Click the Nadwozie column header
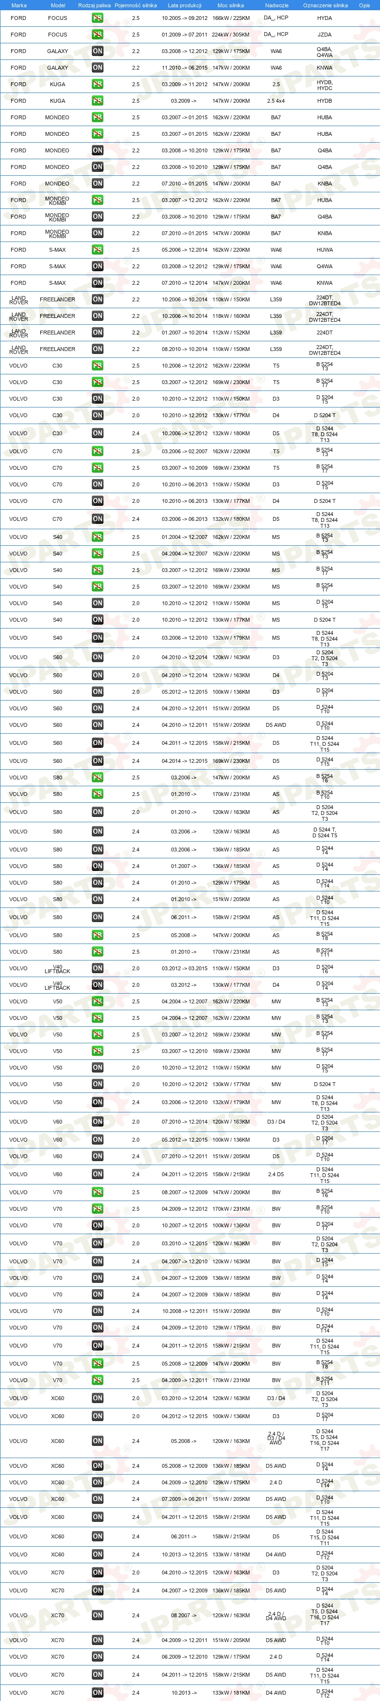The image size is (380, 1701). pos(276,5)
